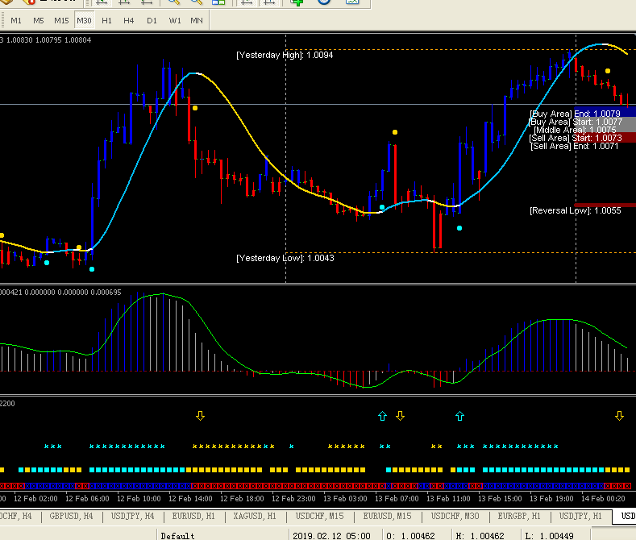Select the M15 timeframe button
This screenshot has width=636, height=540.
tap(61, 20)
